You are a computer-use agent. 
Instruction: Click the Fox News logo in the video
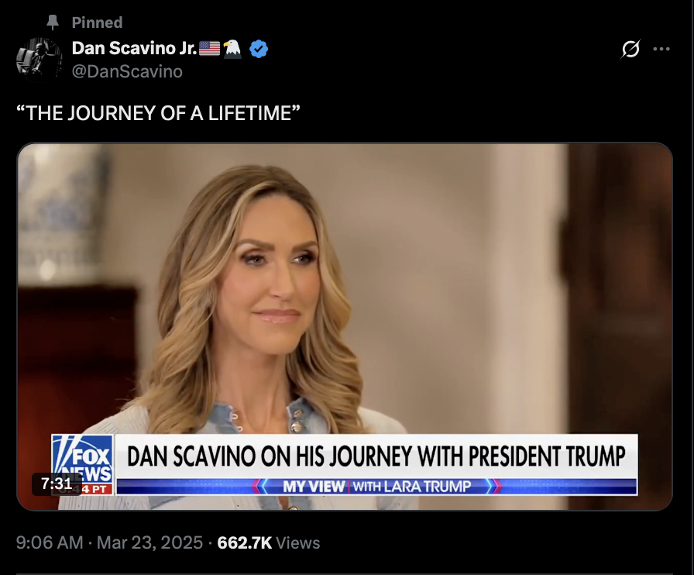tap(82, 464)
